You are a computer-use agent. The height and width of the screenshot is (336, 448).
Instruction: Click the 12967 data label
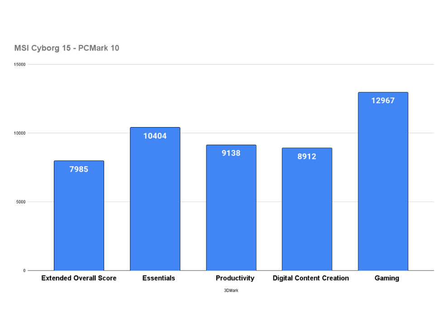[383, 100]
